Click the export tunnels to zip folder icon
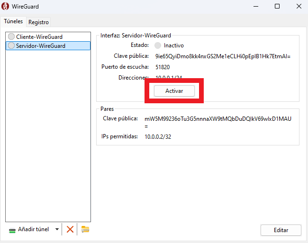Image resolution: width=308 pixels, height=243 pixels. [85, 229]
